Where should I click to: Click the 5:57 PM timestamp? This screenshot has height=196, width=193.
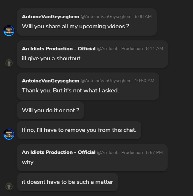point(154,152)
